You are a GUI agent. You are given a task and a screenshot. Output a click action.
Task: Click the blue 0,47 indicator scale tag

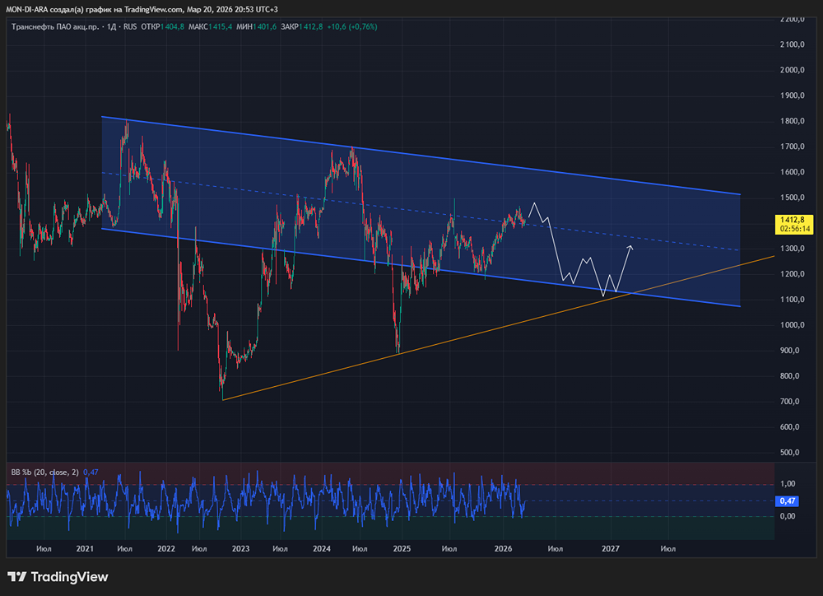787,501
